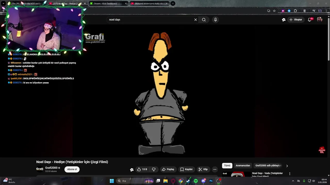Screen dimensions: 330x185
Task: Open the Chrome profile avatar
Action: (x=320, y=11)
